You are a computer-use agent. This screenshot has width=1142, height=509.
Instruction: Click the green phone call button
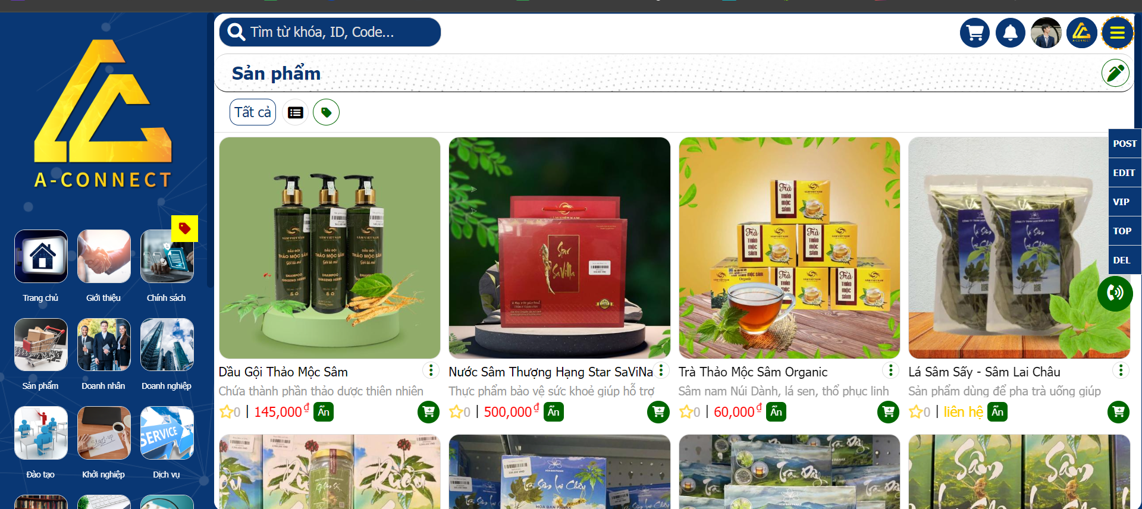pos(1115,293)
